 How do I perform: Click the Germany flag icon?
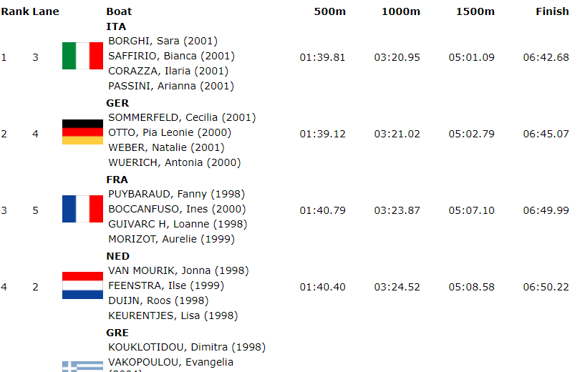82,132
